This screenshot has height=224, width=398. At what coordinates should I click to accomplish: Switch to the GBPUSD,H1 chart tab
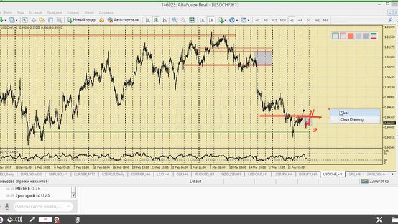coord(58,174)
